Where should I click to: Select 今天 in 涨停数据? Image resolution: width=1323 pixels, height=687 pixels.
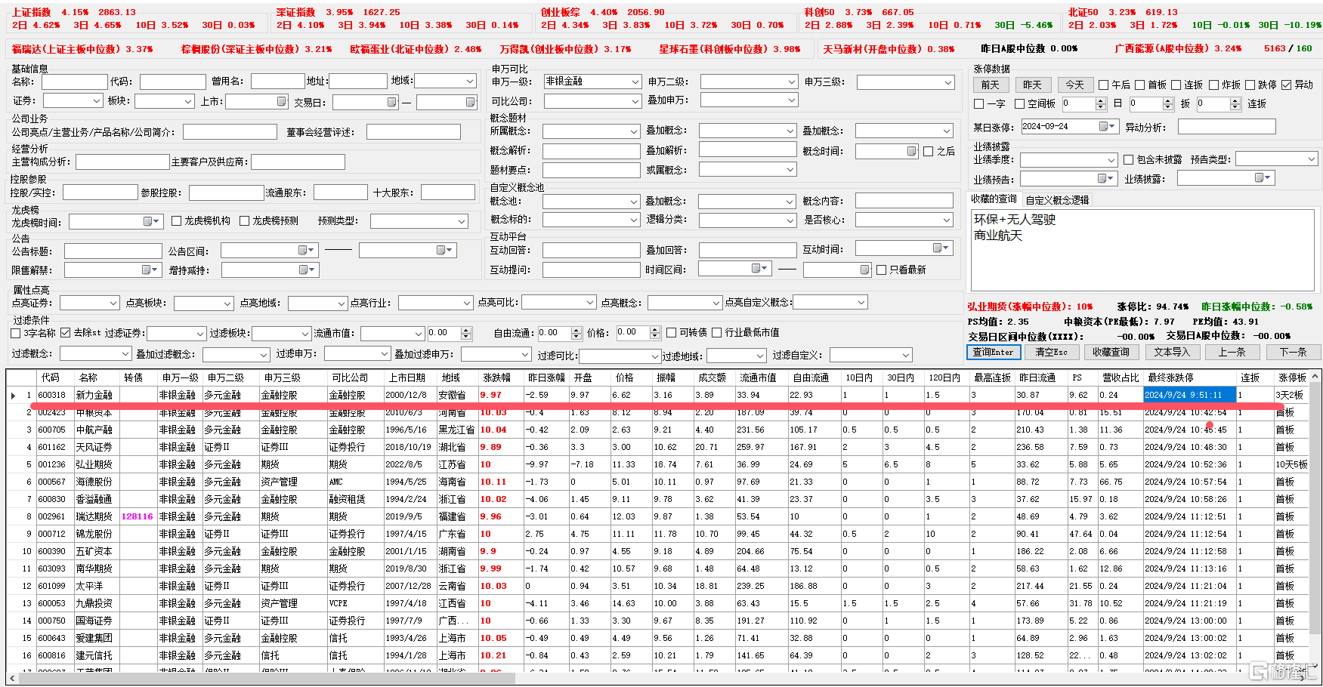tap(1075, 85)
